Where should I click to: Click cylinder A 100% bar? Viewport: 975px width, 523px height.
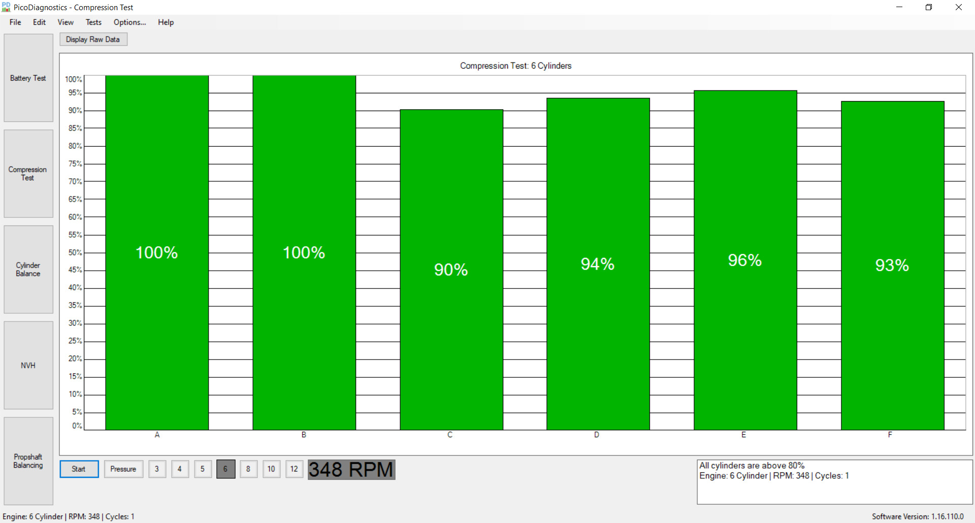pos(157,253)
